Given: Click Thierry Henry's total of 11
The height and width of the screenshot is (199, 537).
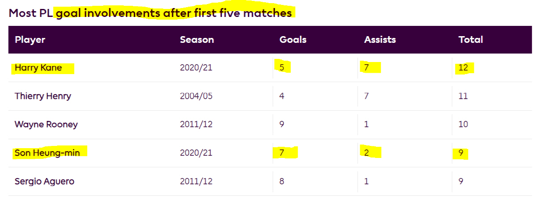Looking at the screenshot, I should pyautogui.click(x=463, y=96).
